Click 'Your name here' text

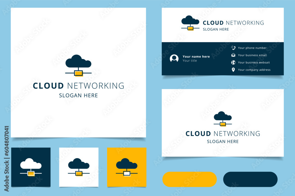(x=196, y=56)
